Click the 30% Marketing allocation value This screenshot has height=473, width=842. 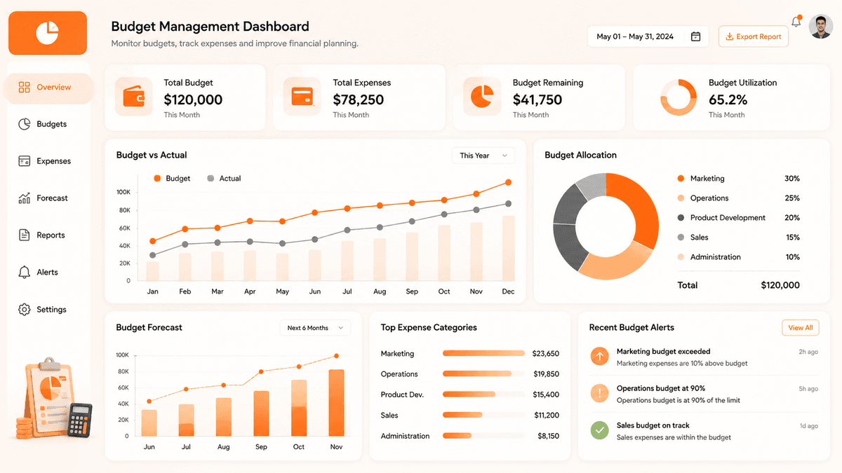click(792, 179)
